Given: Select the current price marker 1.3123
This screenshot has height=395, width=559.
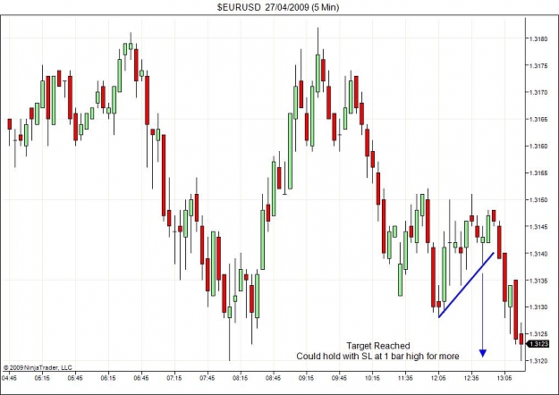Looking at the screenshot, I should point(537,344).
